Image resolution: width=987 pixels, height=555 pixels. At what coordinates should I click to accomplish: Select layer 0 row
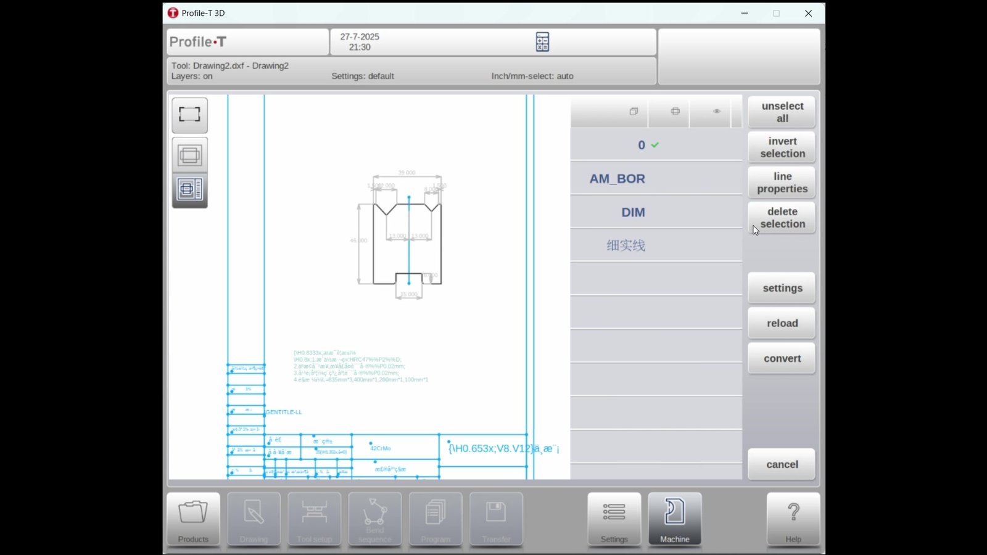point(656,145)
